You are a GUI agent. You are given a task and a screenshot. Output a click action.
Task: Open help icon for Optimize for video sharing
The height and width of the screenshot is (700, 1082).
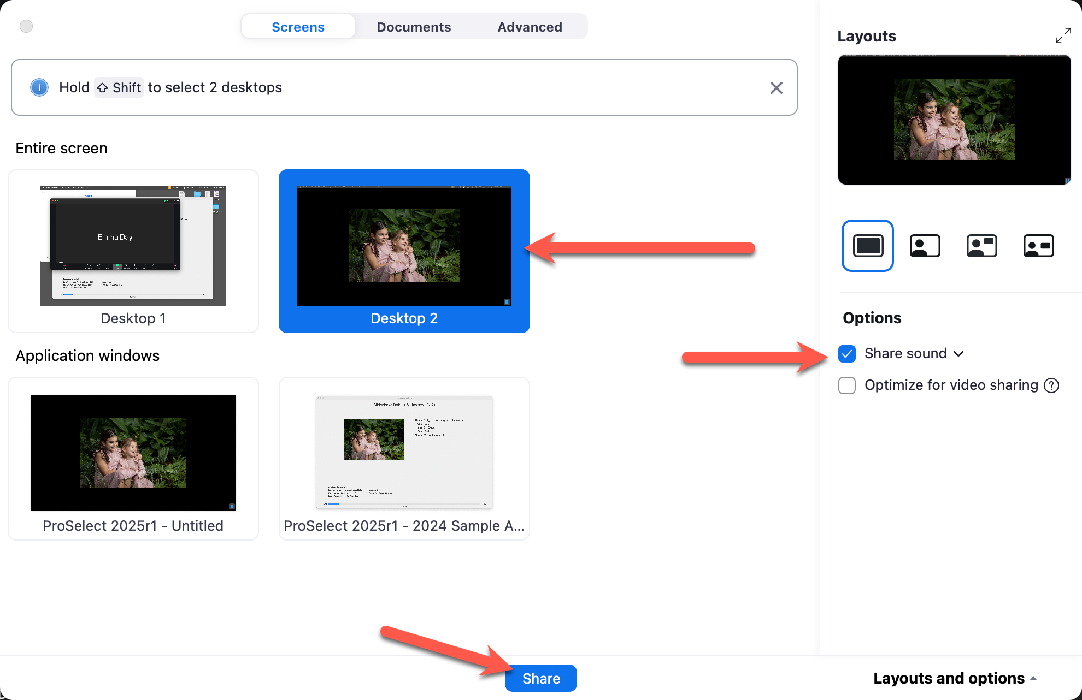1051,385
